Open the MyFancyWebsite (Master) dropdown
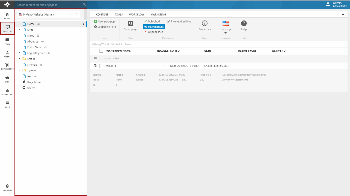Screen dimensions: 350x196 click(44, 14)
